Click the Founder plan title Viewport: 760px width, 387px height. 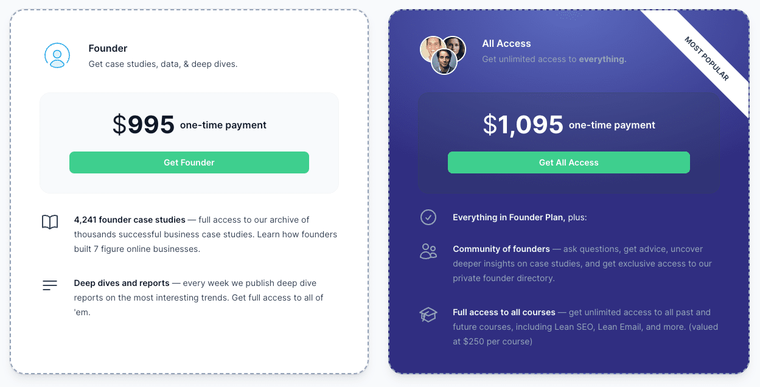click(x=108, y=48)
